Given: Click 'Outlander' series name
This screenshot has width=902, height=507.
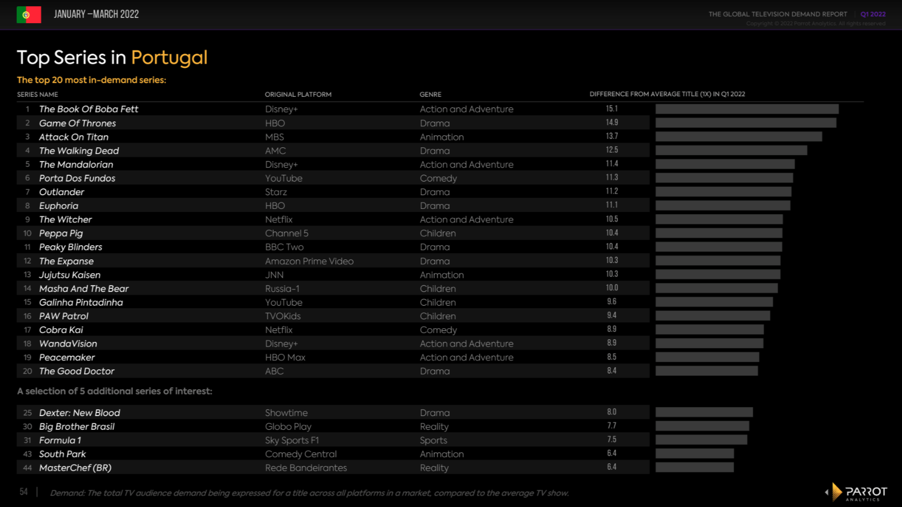Looking at the screenshot, I should pos(62,192).
